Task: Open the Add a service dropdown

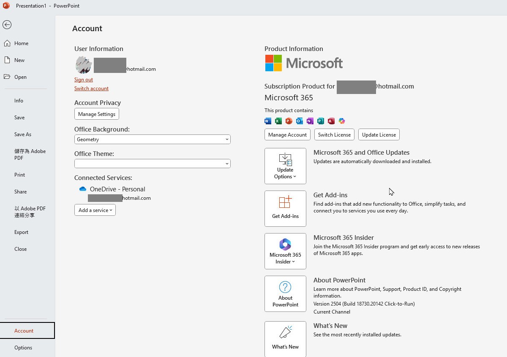Action: pos(95,210)
